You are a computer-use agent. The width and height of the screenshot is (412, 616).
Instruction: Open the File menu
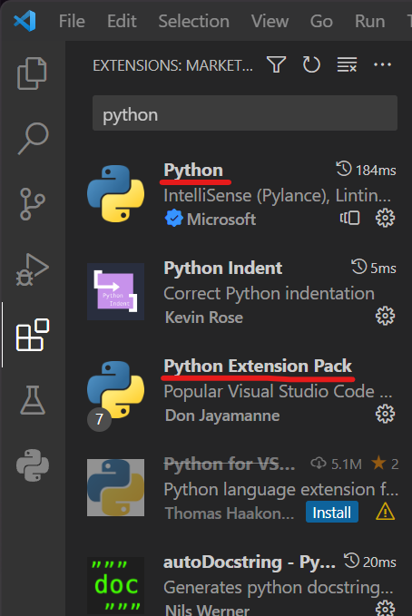(x=72, y=21)
